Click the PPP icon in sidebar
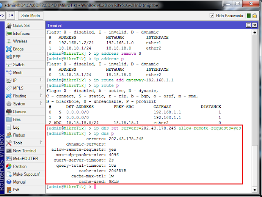The width and height of the screenshot is (262, 197). coord(9,57)
